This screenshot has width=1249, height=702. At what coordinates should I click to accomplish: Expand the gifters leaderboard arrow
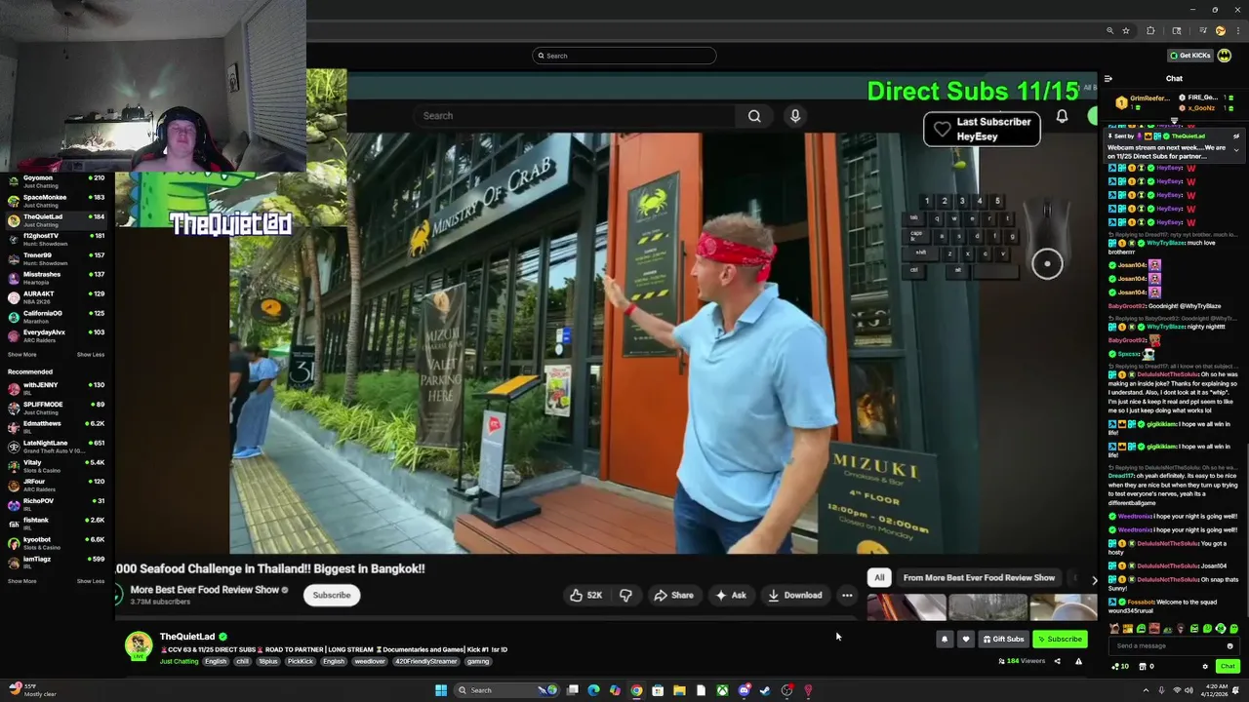[x=1174, y=121]
